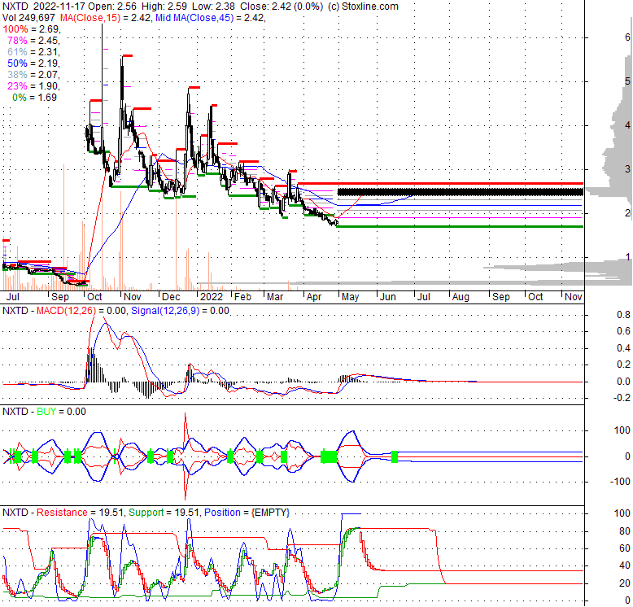The height and width of the screenshot is (607, 633).
Task: Click the "Nov" label at the right end of the time axis
Action: pos(574,297)
